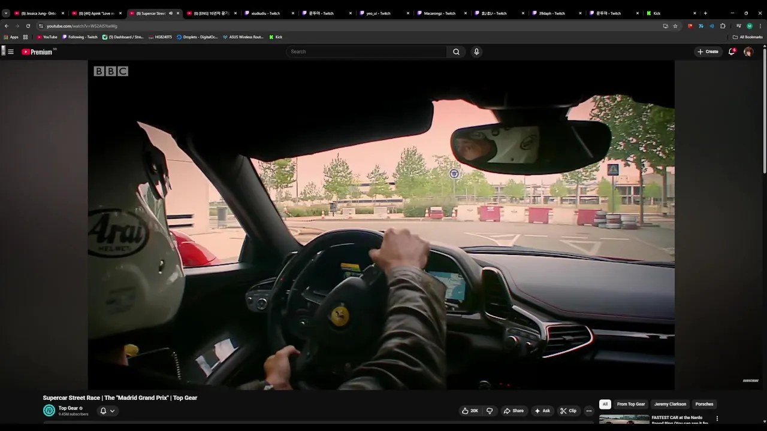Dislike the video with thumbs-down button

[490, 411]
